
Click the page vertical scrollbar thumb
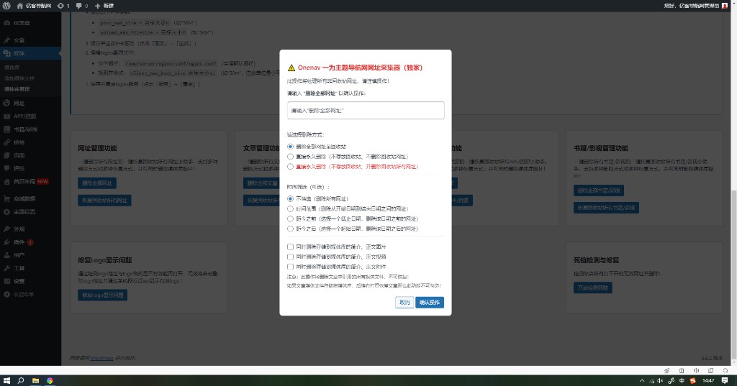click(733, 275)
